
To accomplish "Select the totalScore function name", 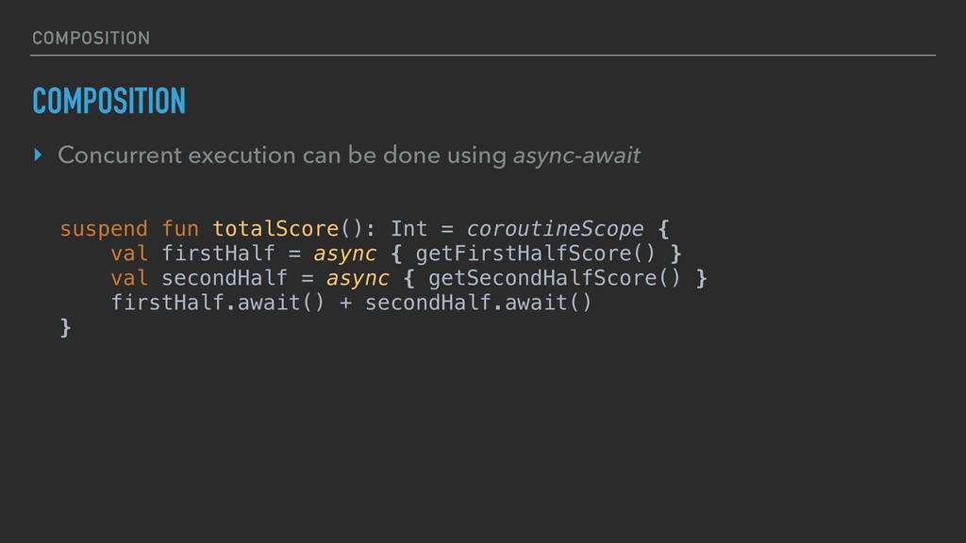I will 275,229.
